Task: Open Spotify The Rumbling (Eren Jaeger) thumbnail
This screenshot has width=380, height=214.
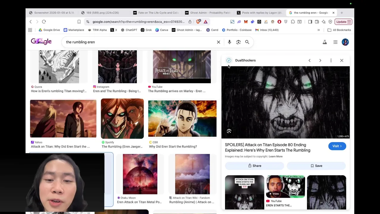Action: tap(122, 119)
